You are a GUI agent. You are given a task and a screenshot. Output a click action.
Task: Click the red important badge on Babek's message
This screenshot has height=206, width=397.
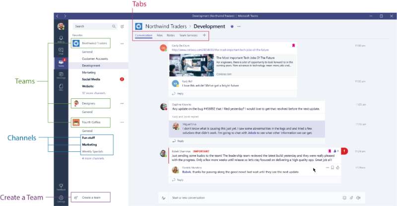pos(344,151)
